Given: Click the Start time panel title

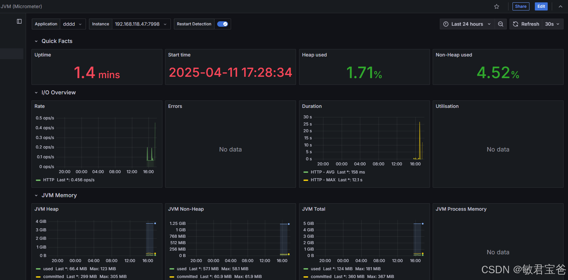Looking at the screenshot, I should click(x=179, y=55).
